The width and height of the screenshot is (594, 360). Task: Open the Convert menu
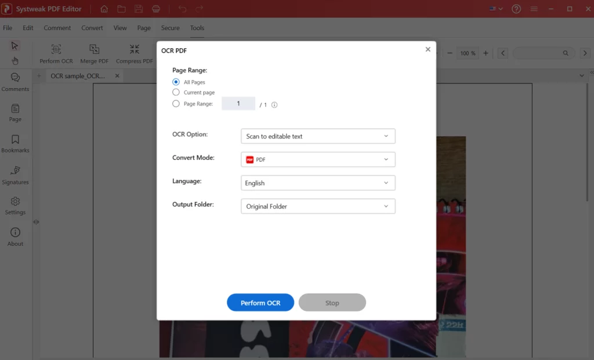(x=92, y=28)
